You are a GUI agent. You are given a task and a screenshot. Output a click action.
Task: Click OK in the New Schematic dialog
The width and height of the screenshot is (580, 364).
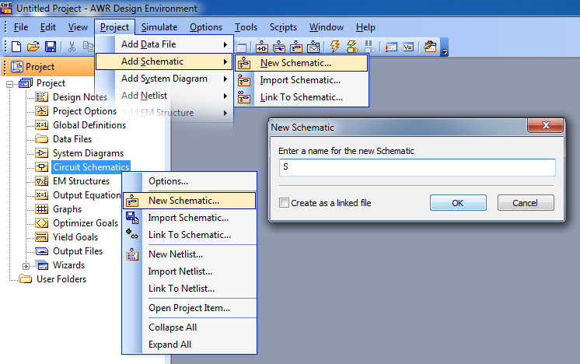[x=458, y=203]
